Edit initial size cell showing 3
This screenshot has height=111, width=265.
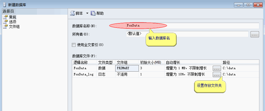click(x=152, y=68)
